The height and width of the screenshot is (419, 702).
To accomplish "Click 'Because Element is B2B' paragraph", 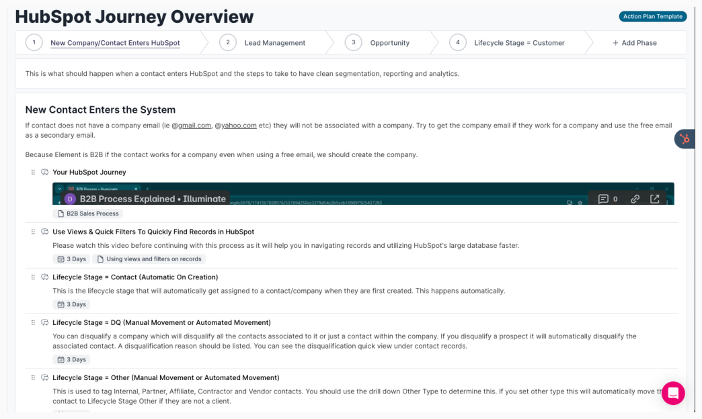I will (221, 154).
